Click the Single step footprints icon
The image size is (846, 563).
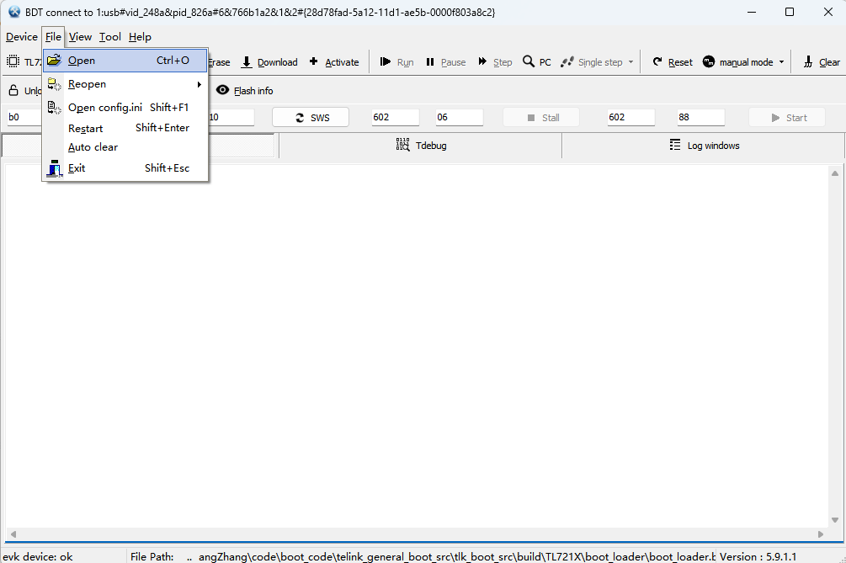coord(567,62)
